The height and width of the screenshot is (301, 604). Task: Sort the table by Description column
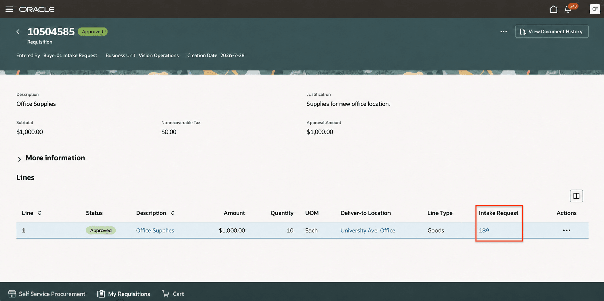[x=173, y=213]
